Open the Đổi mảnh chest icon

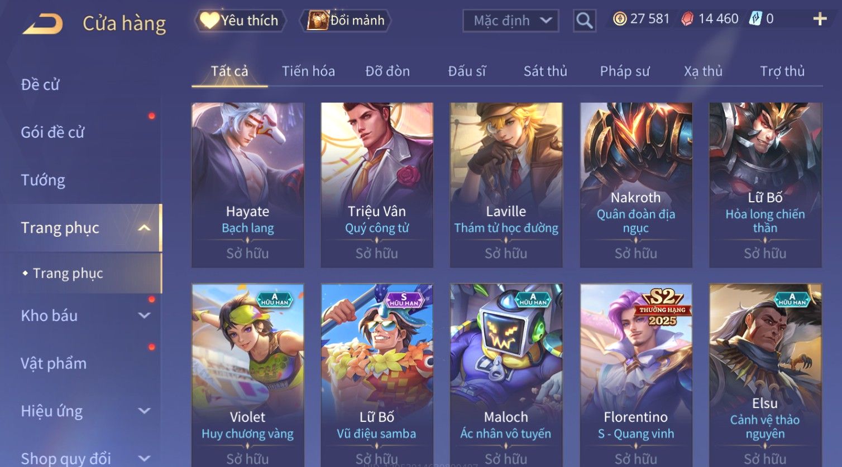click(x=317, y=21)
